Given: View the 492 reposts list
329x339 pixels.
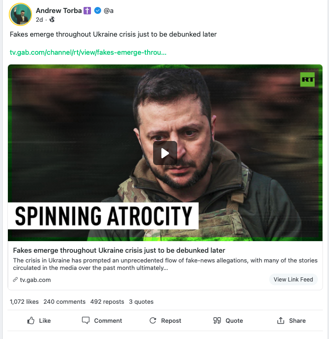Looking at the screenshot, I should 107,301.
